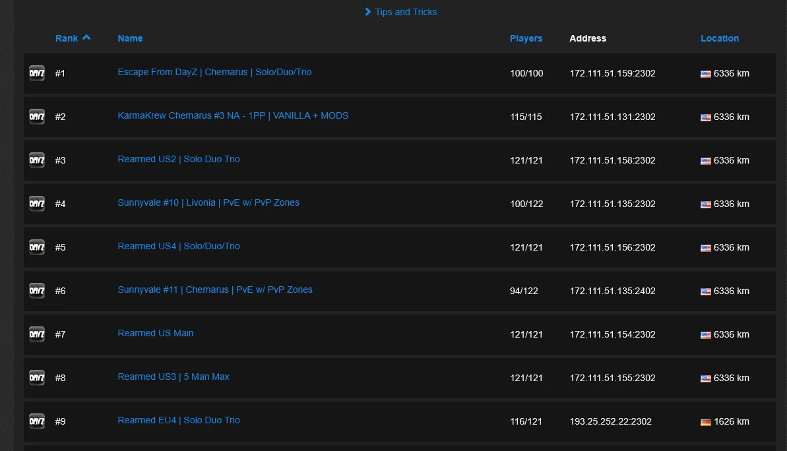Sort the list by Rank column

(x=73, y=38)
